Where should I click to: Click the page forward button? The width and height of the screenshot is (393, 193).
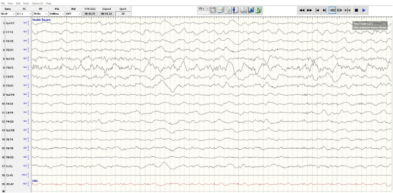(x=340, y=10)
